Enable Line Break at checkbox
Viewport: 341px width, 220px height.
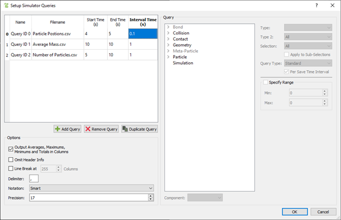tap(11, 169)
